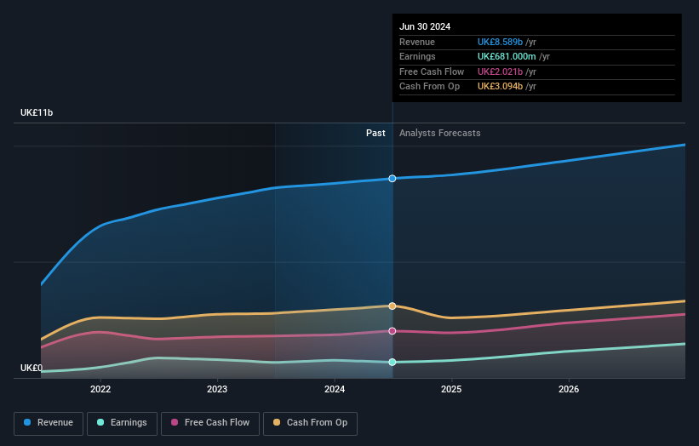Screen dimensions: 699x446
Task: Toggle the Cash From Op legend button
Action: (x=310, y=423)
